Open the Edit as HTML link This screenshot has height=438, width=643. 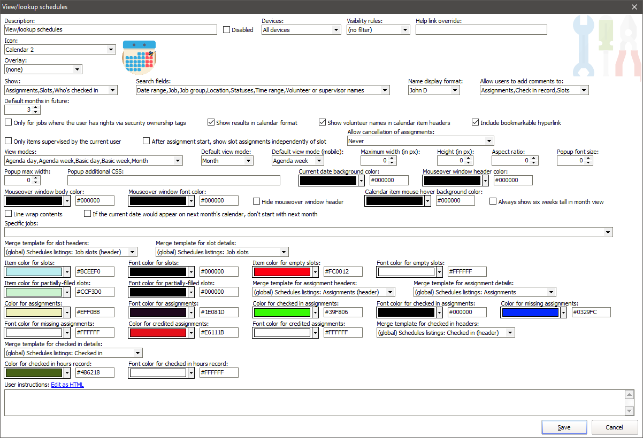(x=67, y=385)
